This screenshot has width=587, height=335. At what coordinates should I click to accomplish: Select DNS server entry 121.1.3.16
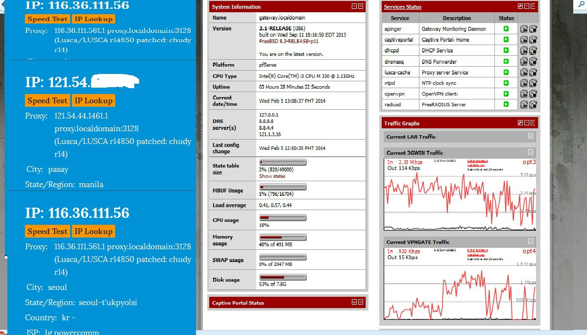click(270, 134)
